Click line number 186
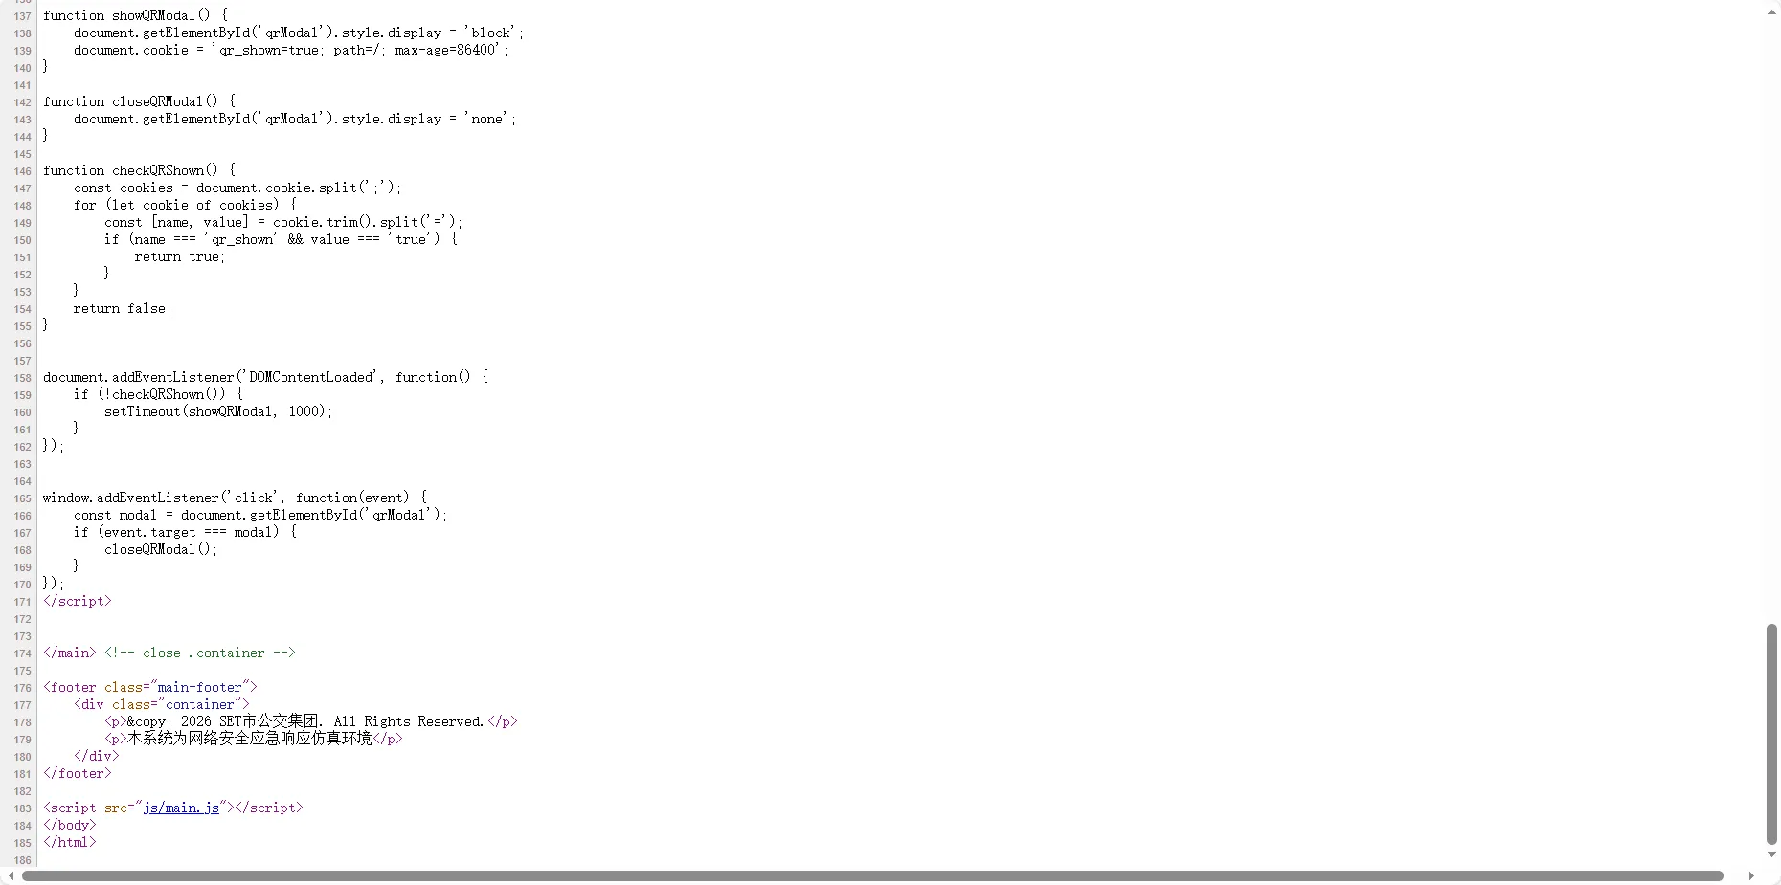 click(23, 860)
